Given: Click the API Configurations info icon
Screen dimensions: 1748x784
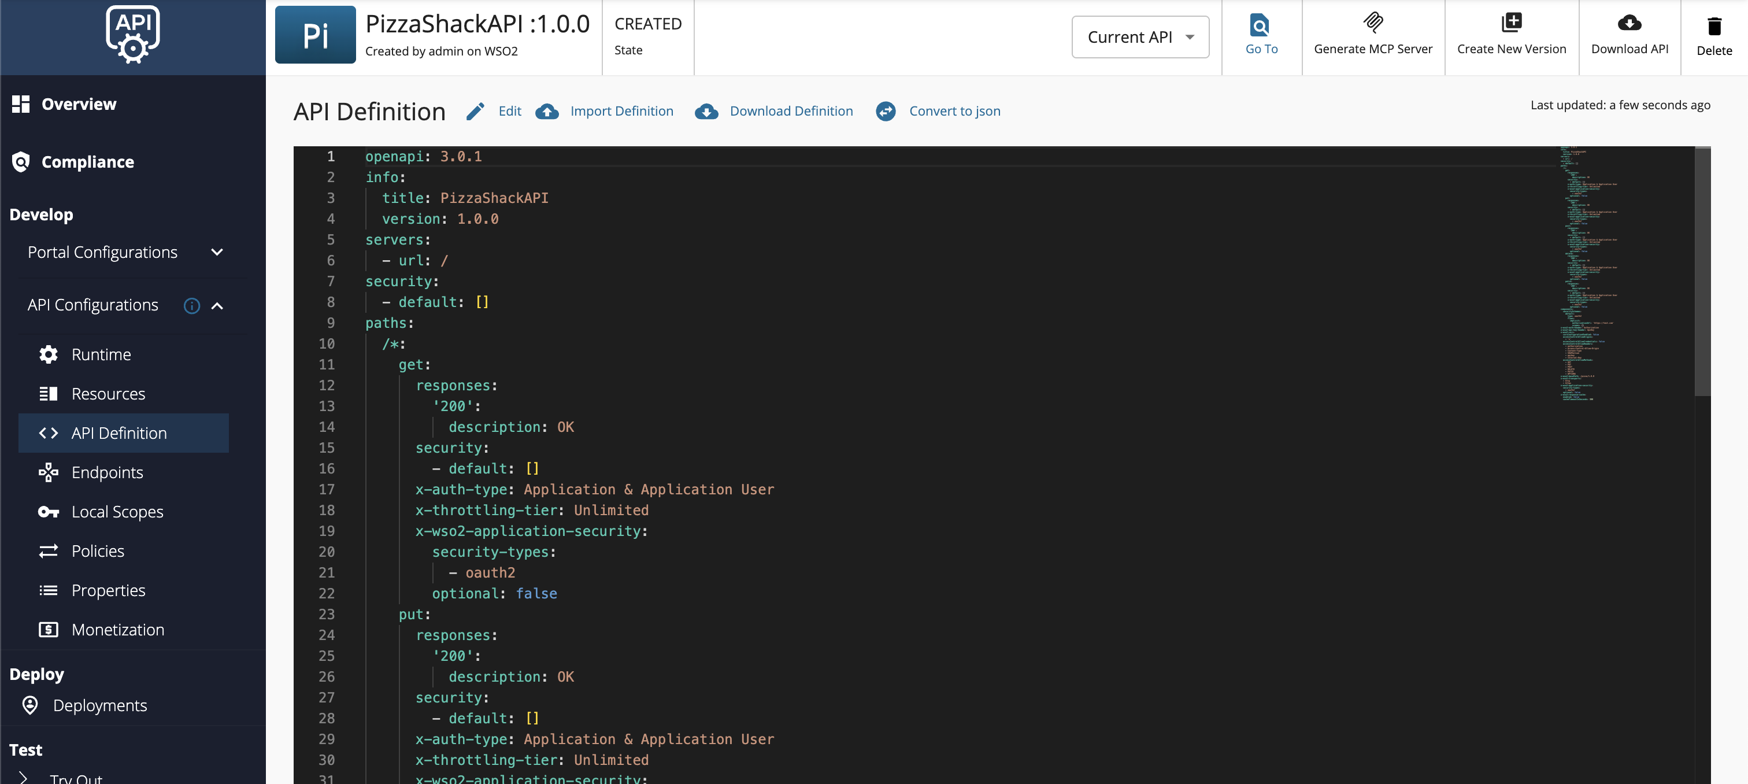Looking at the screenshot, I should [x=192, y=305].
